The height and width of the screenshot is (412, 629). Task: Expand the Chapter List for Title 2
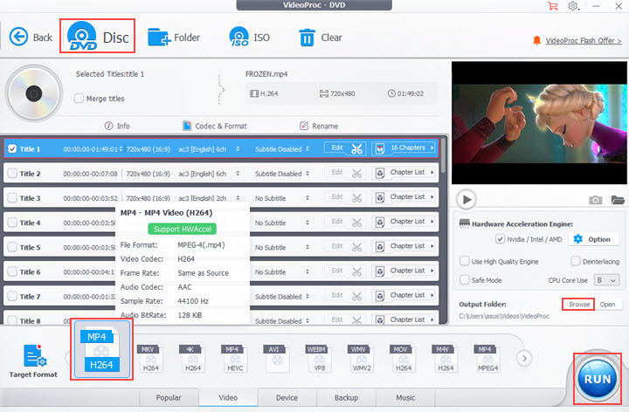404,173
